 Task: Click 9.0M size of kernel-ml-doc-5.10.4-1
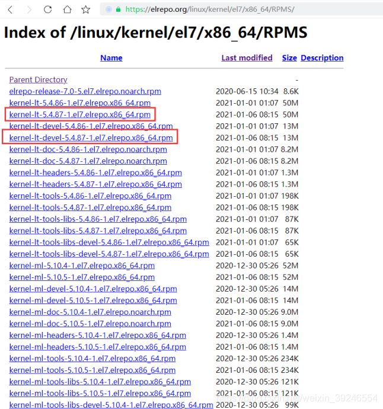(x=289, y=312)
